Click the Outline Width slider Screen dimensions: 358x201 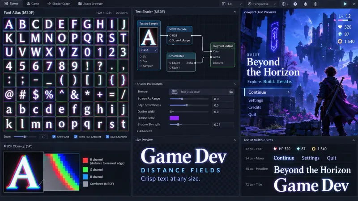(189, 112)
